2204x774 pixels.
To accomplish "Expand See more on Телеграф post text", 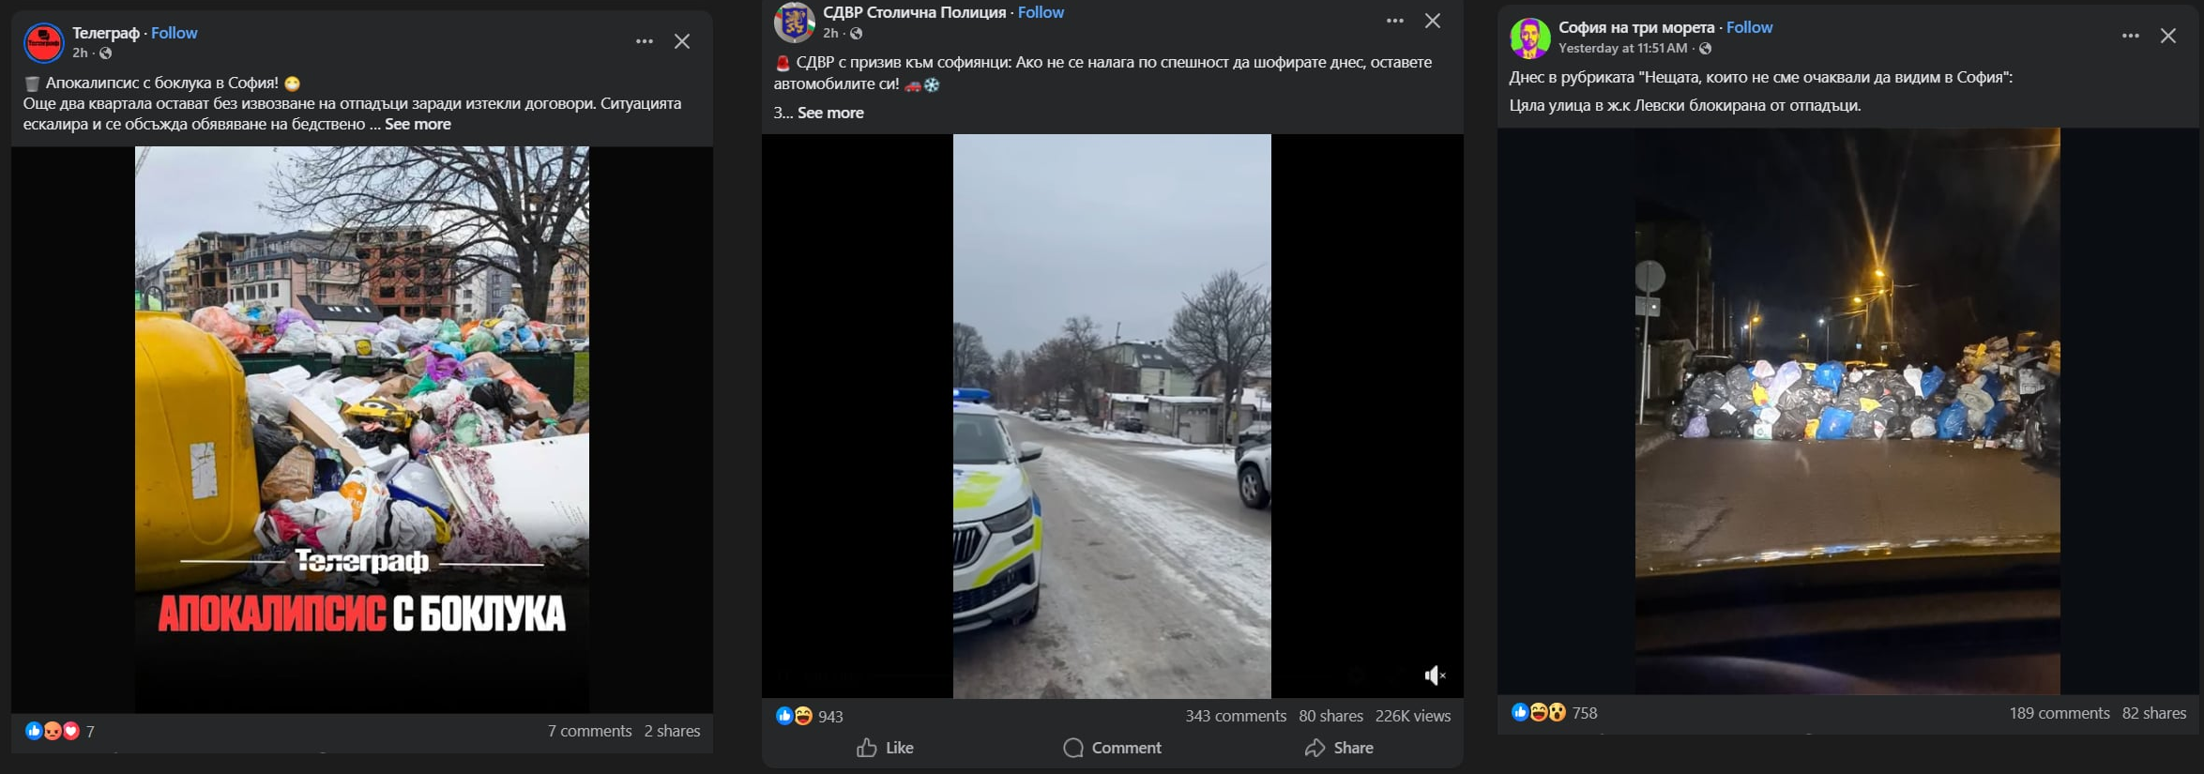I will point(418,124).
